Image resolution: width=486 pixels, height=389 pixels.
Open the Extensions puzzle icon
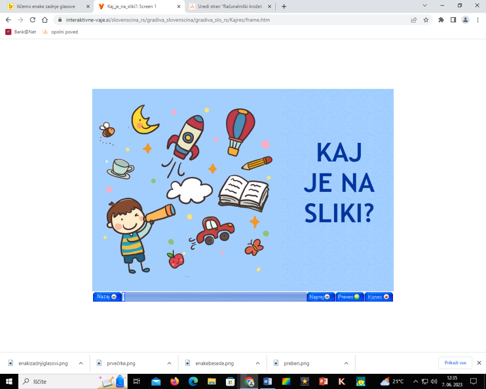[x=441, y=20]
